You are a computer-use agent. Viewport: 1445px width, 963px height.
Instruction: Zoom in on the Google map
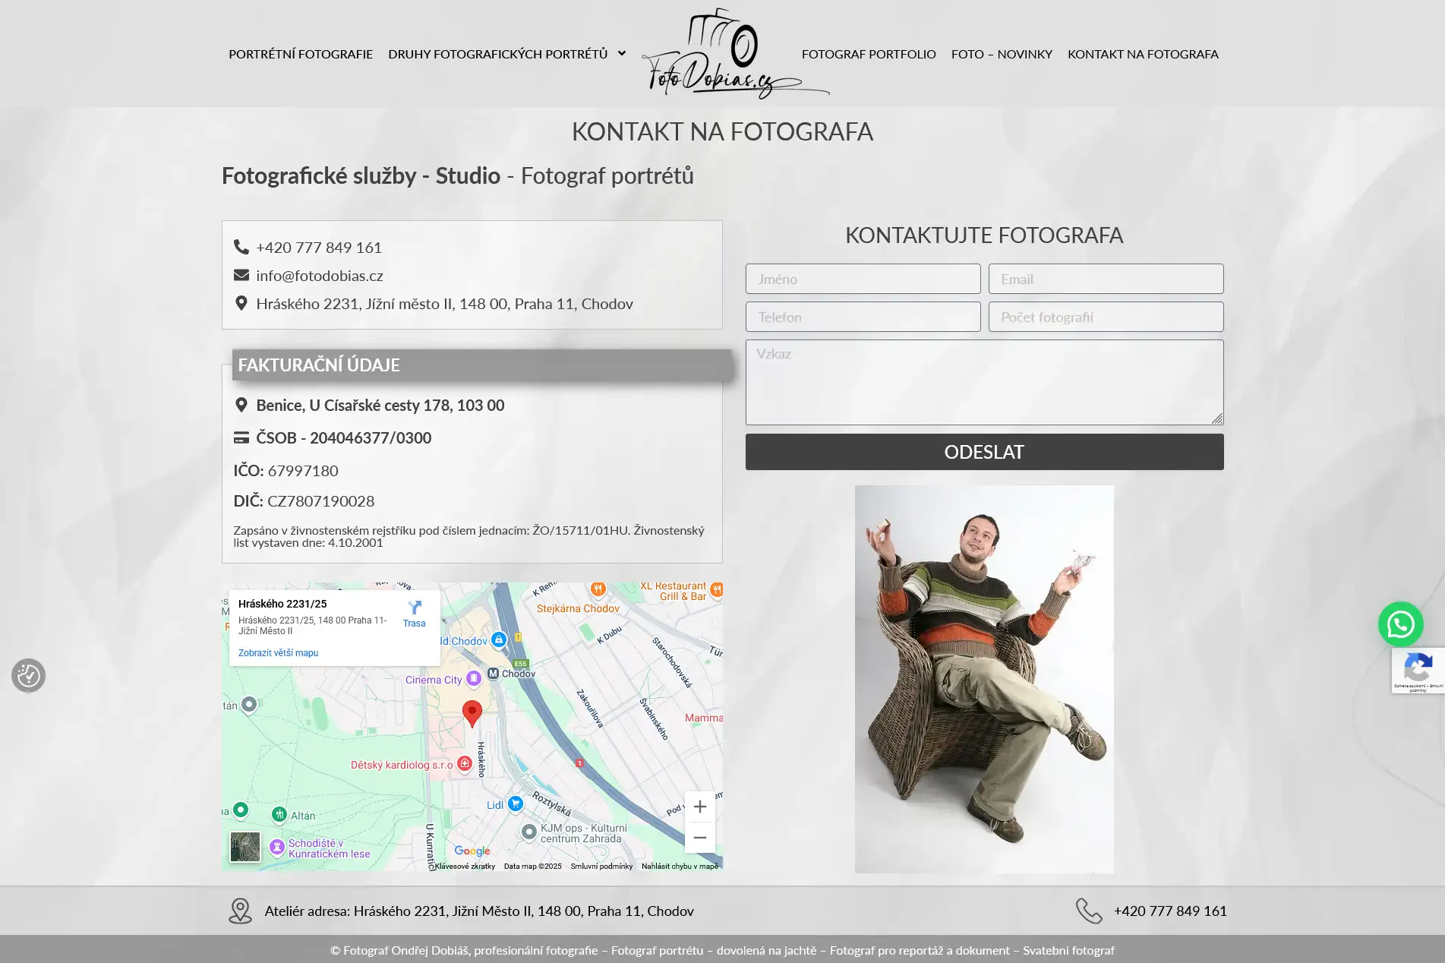pos(699,807)
